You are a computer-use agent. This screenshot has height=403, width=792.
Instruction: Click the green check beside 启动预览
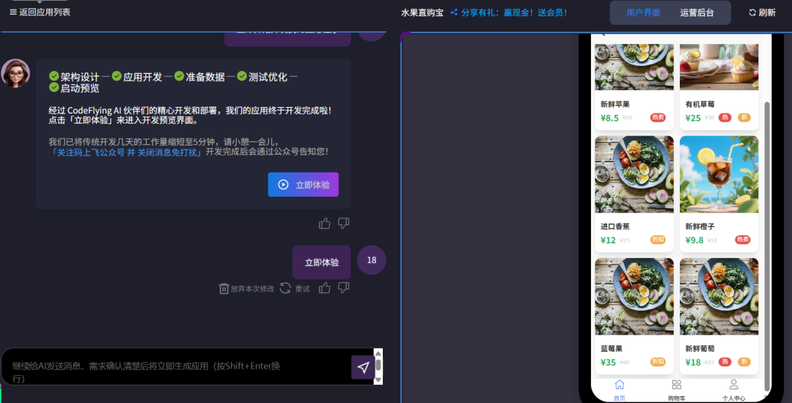coord(54,88)
